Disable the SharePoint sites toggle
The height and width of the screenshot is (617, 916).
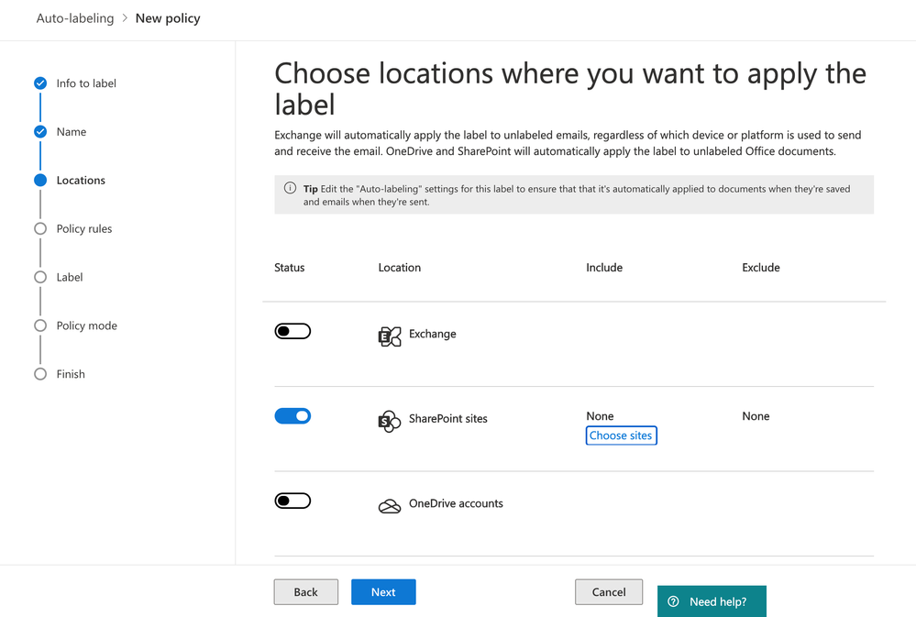pyautogui.click(x=292, y=416)
